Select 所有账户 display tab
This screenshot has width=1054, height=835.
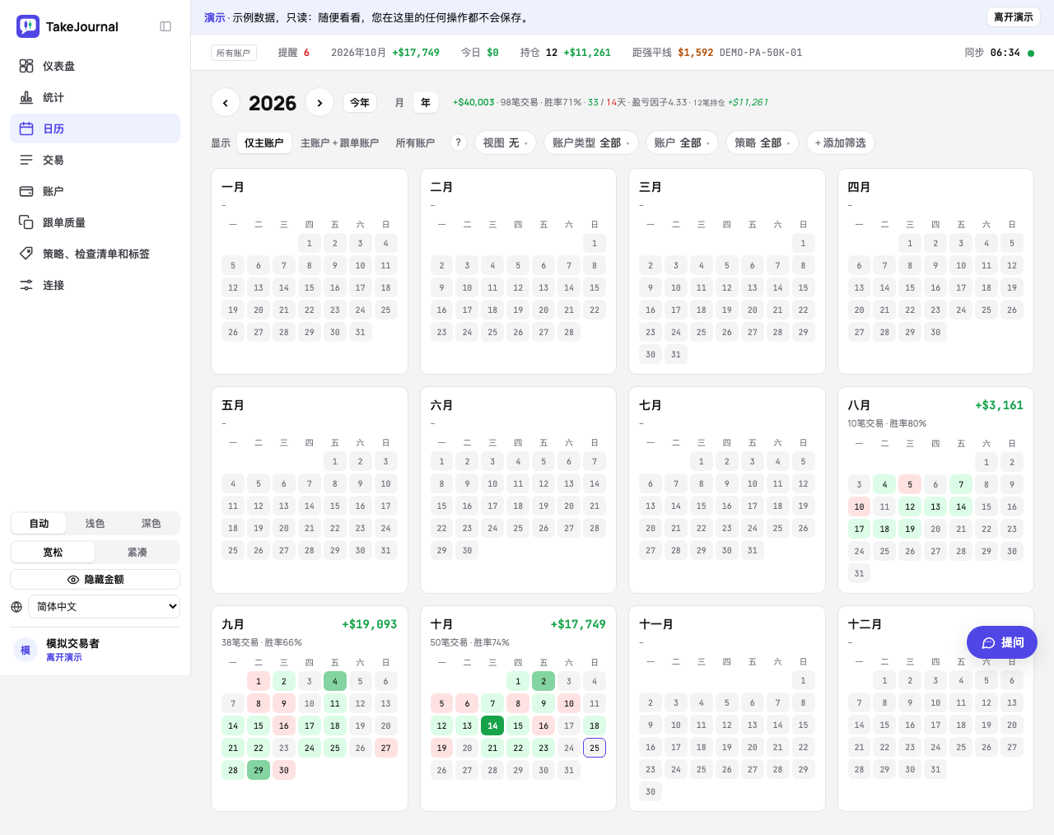tap(415, 142)
